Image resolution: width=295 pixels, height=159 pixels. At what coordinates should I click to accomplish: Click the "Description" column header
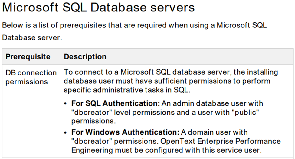pyautogui.click(x=85, y=57)
